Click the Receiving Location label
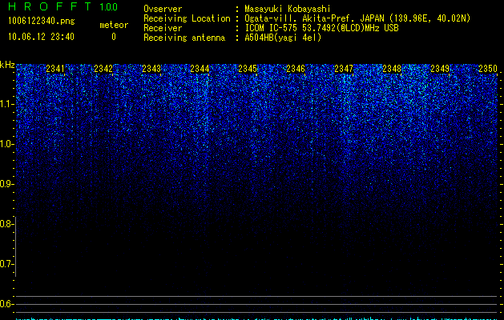504x320 pixels. pos(187,18)
